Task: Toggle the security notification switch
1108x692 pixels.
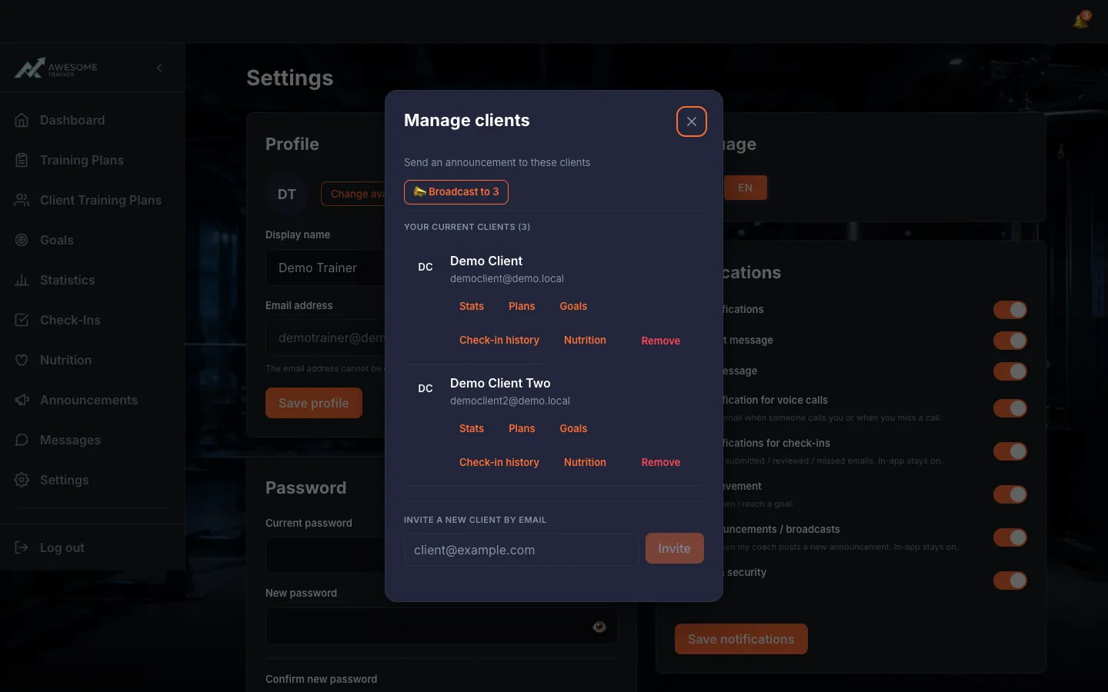Action: point(1010,581)
